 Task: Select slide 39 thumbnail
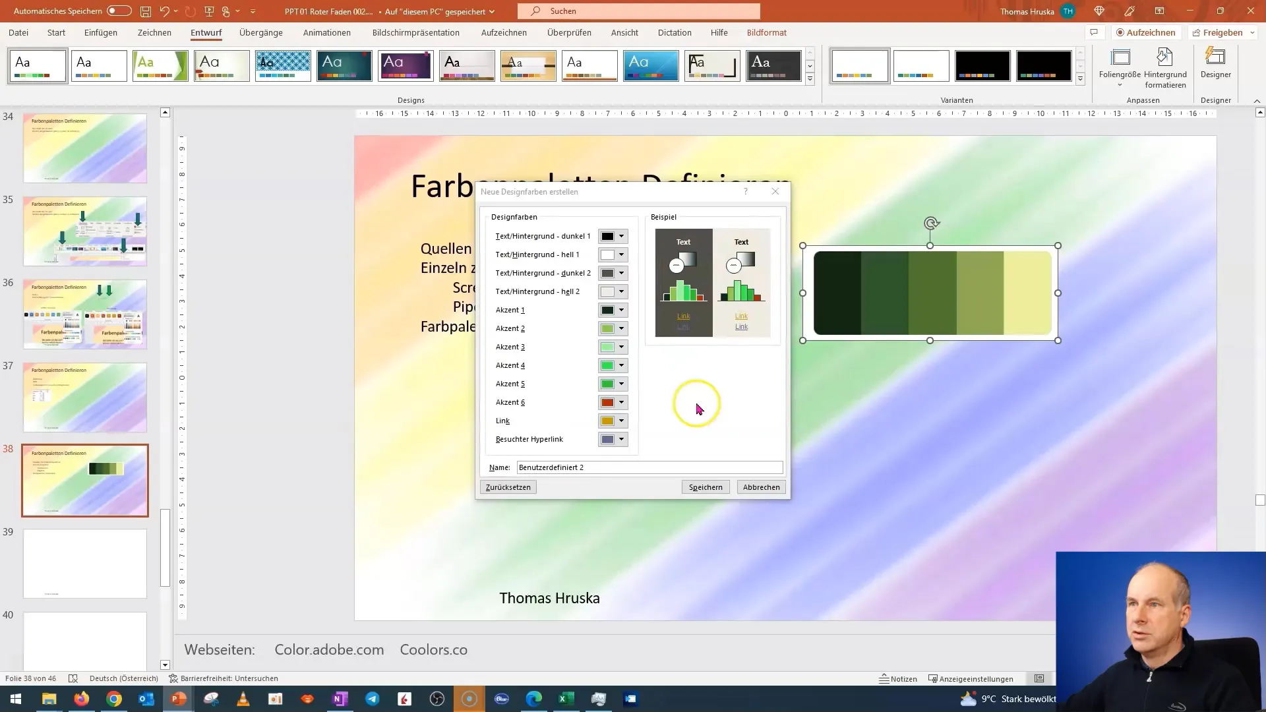(x=85, y=563)
